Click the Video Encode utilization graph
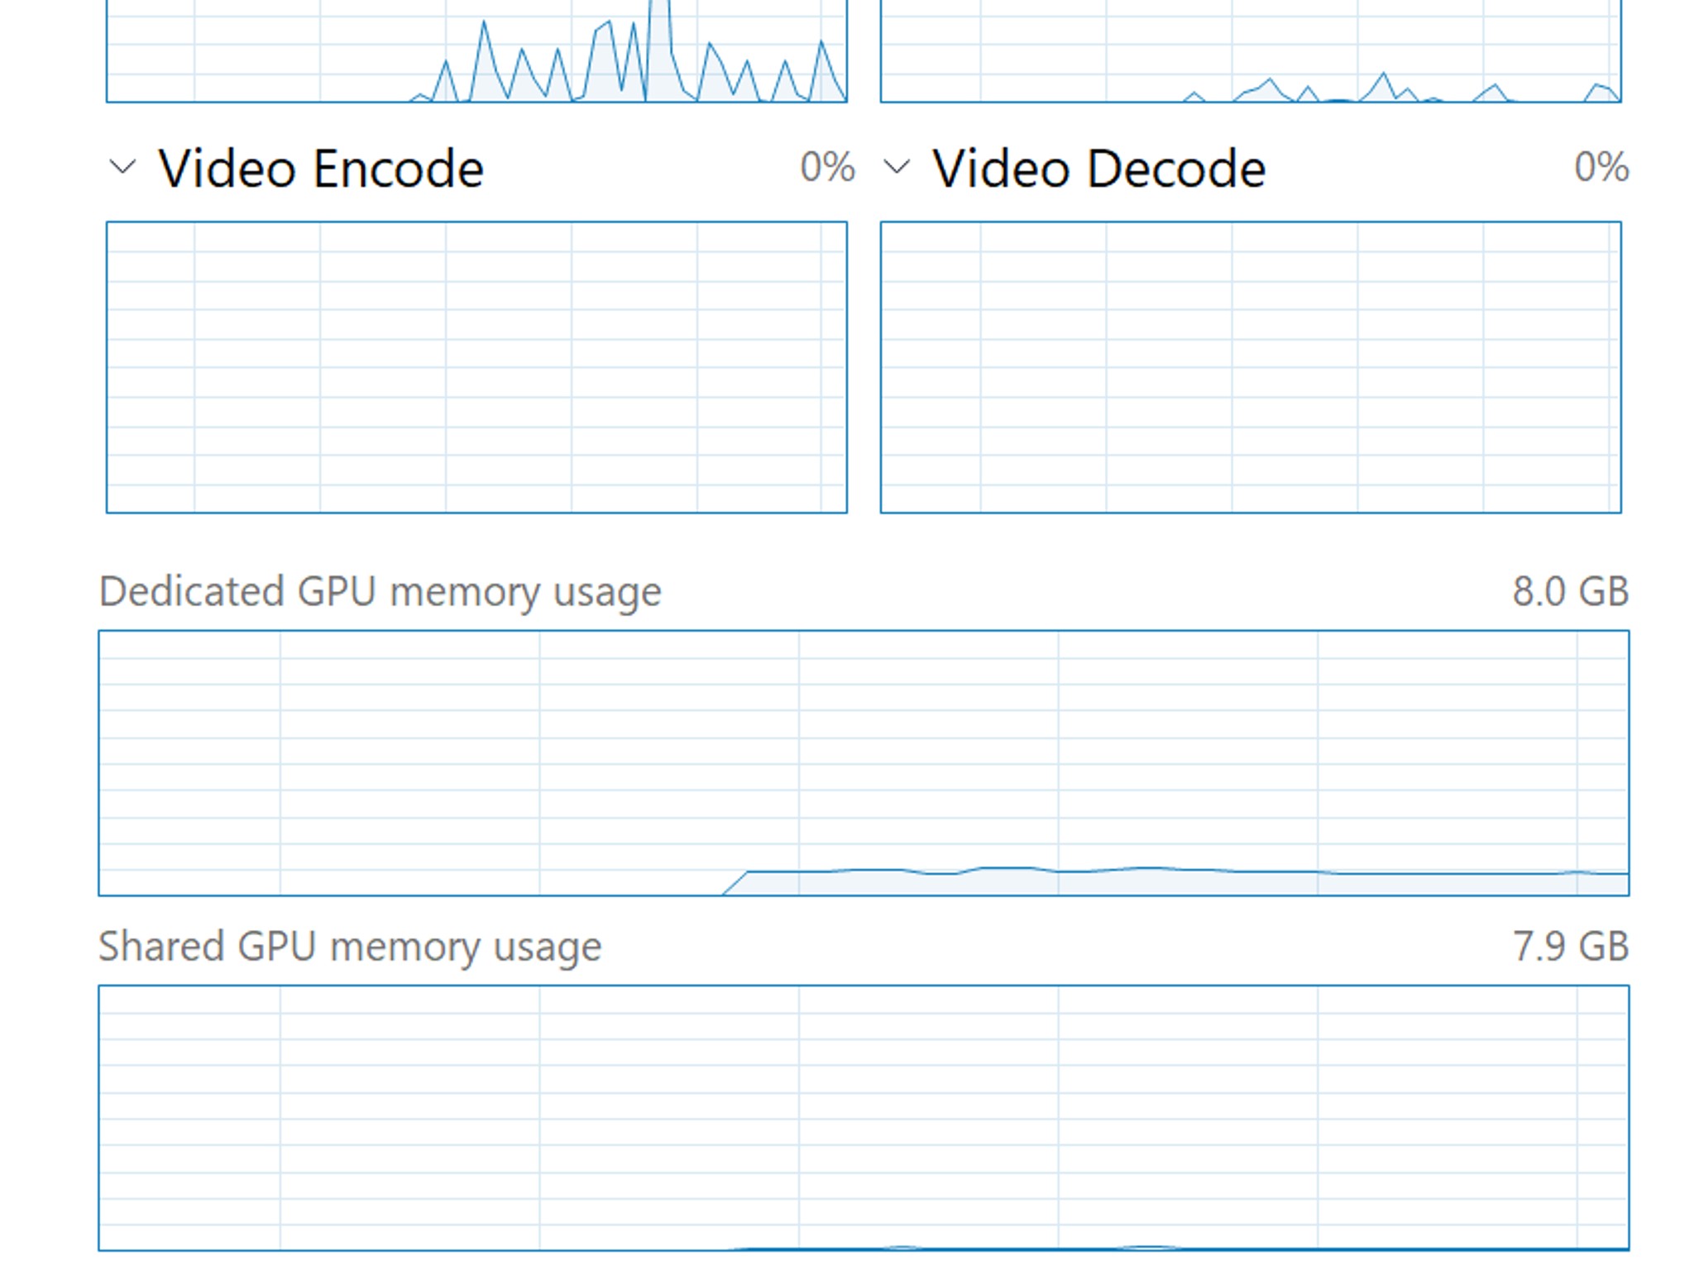Viewport: 1694px width, 1270px height. click(476, 367)
